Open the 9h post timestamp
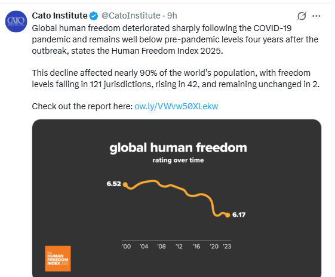The height and width of the screenshot is (277, 335). pyautogui.click(x=172, y=16)
